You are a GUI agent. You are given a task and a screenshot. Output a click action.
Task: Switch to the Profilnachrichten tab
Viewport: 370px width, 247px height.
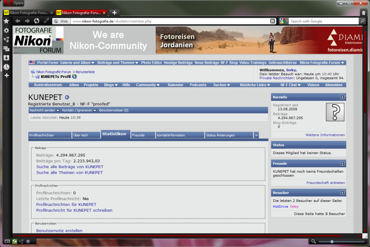click(50, 135)
